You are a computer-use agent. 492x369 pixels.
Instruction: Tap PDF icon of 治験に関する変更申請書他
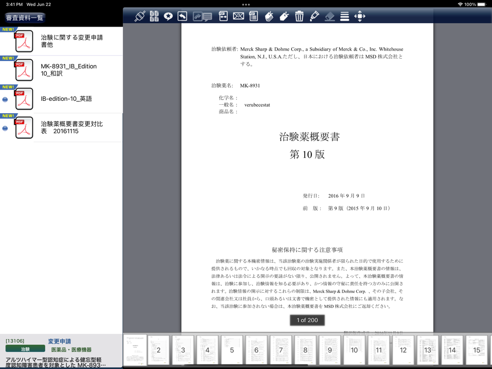click(24, 41)
